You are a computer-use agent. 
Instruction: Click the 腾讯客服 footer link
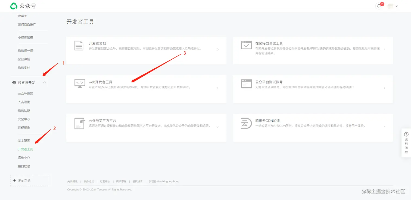tap(121, 182)
